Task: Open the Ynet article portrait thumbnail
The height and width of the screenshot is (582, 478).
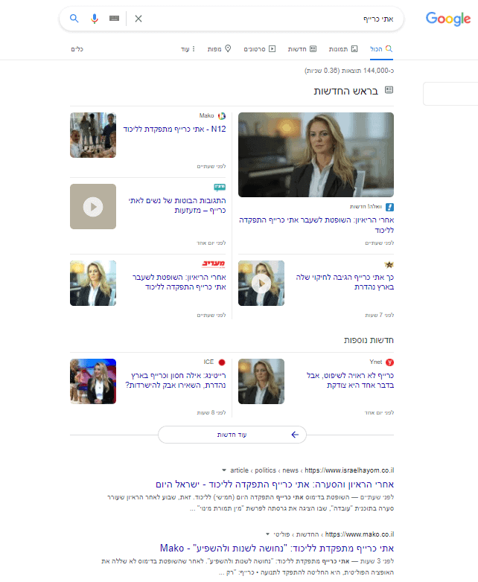Action: click(x=261, y=381)
